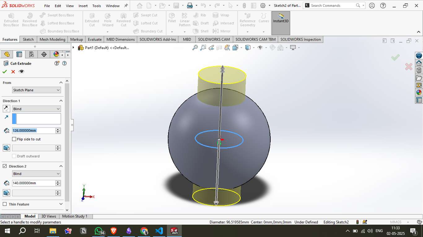Open the Print icon dropdown arrow
Screen dimensions: 423x237
click(x=196, y=6)
